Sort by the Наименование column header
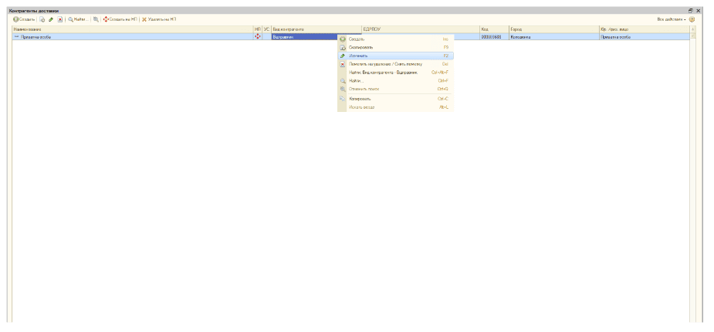Screen dimensions: 714x332 (x=131, y=29)
